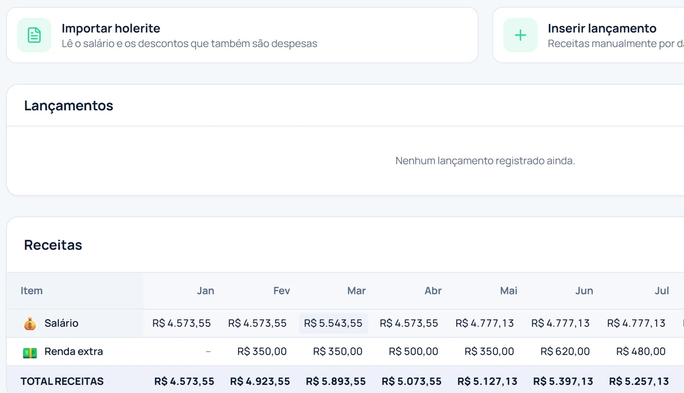Image resolution: width=684 pixels, height=393 pixels.
Task: Click total February value R$ 4.923,55
Action: click(260, 381)
